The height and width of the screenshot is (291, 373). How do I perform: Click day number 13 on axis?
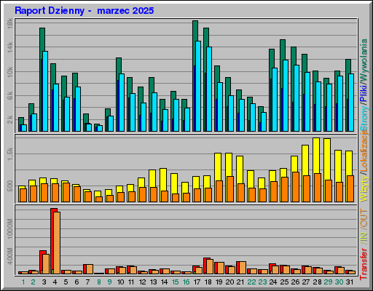tap(153, 282)
